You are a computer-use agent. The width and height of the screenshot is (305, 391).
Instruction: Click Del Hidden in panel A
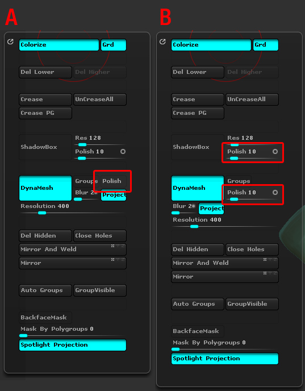(x=45, y=236)
